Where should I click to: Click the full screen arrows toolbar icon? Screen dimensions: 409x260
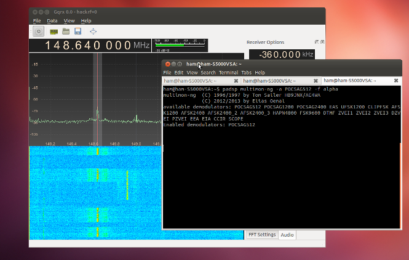tap(93, 31)
